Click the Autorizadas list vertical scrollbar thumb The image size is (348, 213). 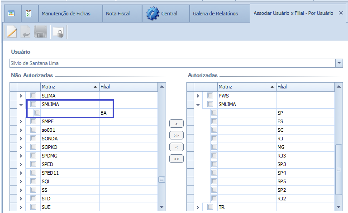click(x=338, y=169)
